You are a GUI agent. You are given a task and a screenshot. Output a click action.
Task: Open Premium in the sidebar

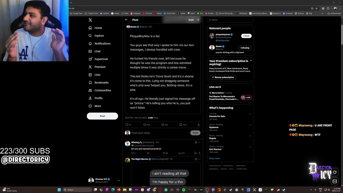[x=97, y=67]
